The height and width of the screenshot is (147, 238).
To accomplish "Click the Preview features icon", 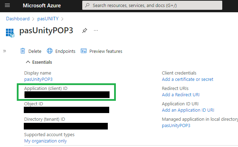I will tap(84, 51).
